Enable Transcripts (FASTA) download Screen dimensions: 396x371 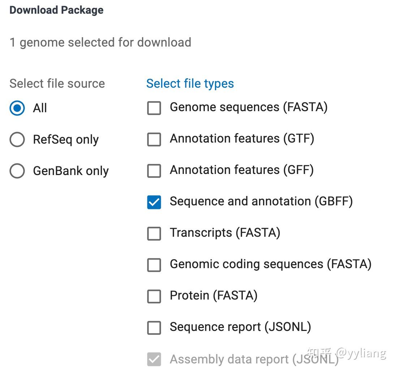[x=154, y=233]
